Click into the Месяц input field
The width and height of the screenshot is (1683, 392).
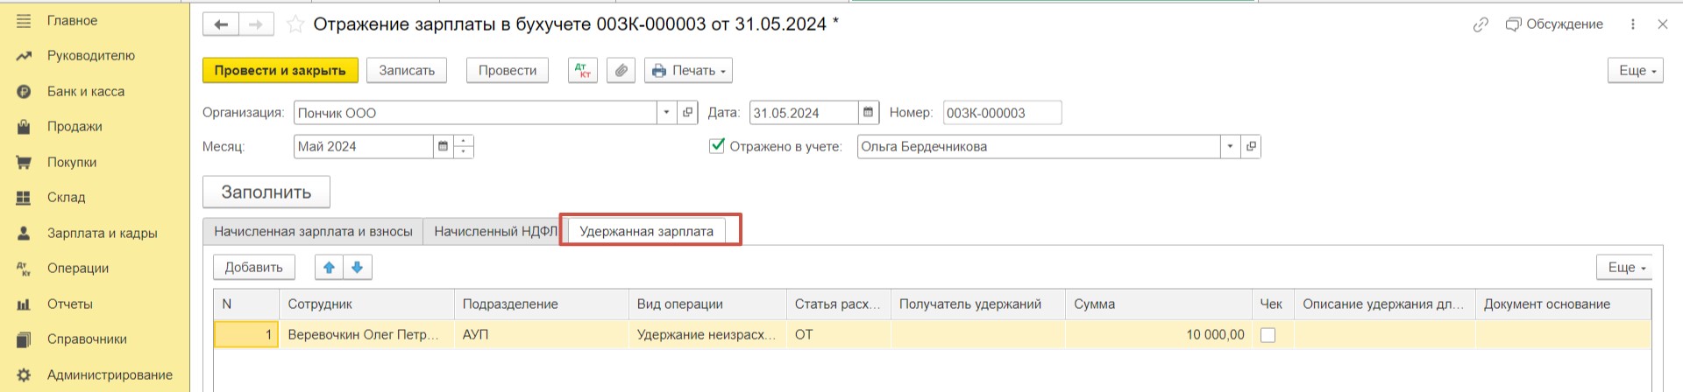click(x=364, y=146)
